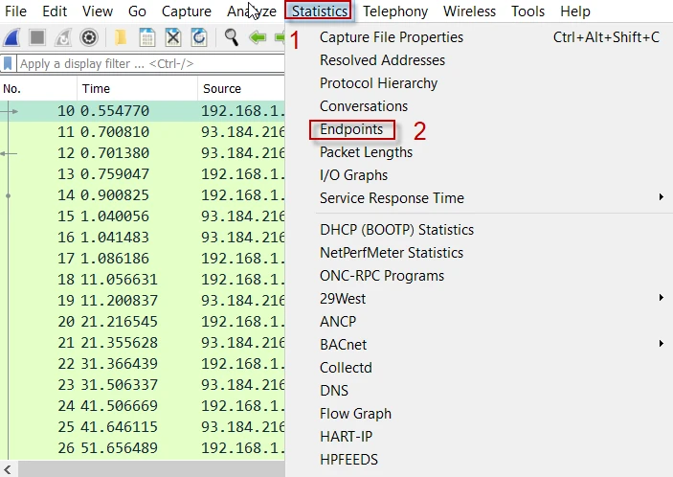
Task: Select Endpoints from Statistics menu
Action: point(351,129)
